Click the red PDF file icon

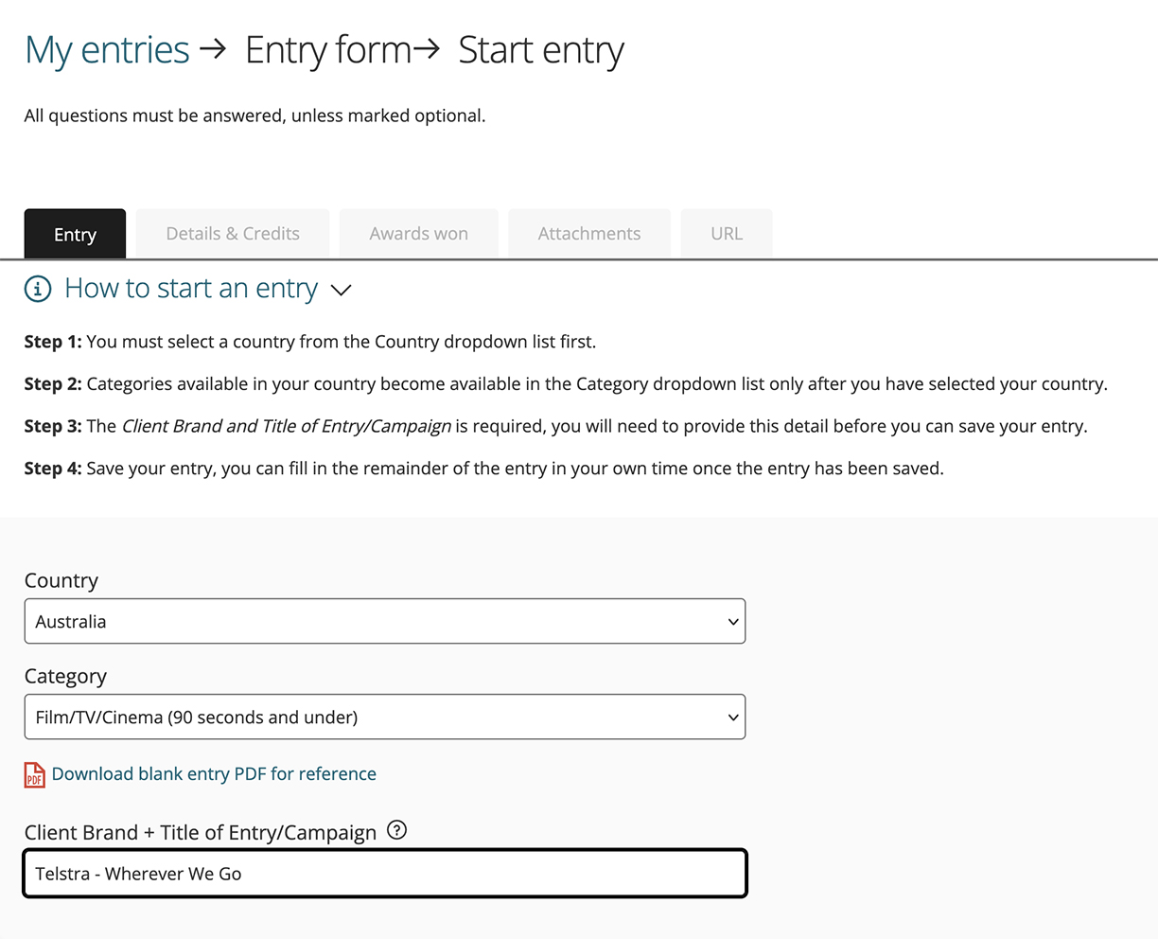click(x=35, y=774)
